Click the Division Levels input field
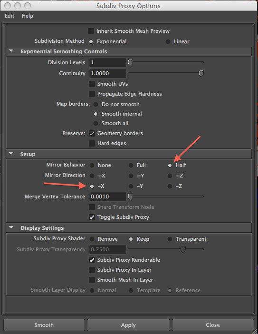 click(x=108, y=62)
